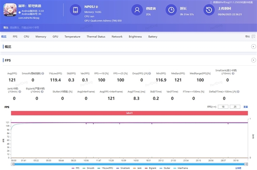Screen dimensions: 257x170
Task: Open the Thermal Status tab
Action: click(96, 36)
